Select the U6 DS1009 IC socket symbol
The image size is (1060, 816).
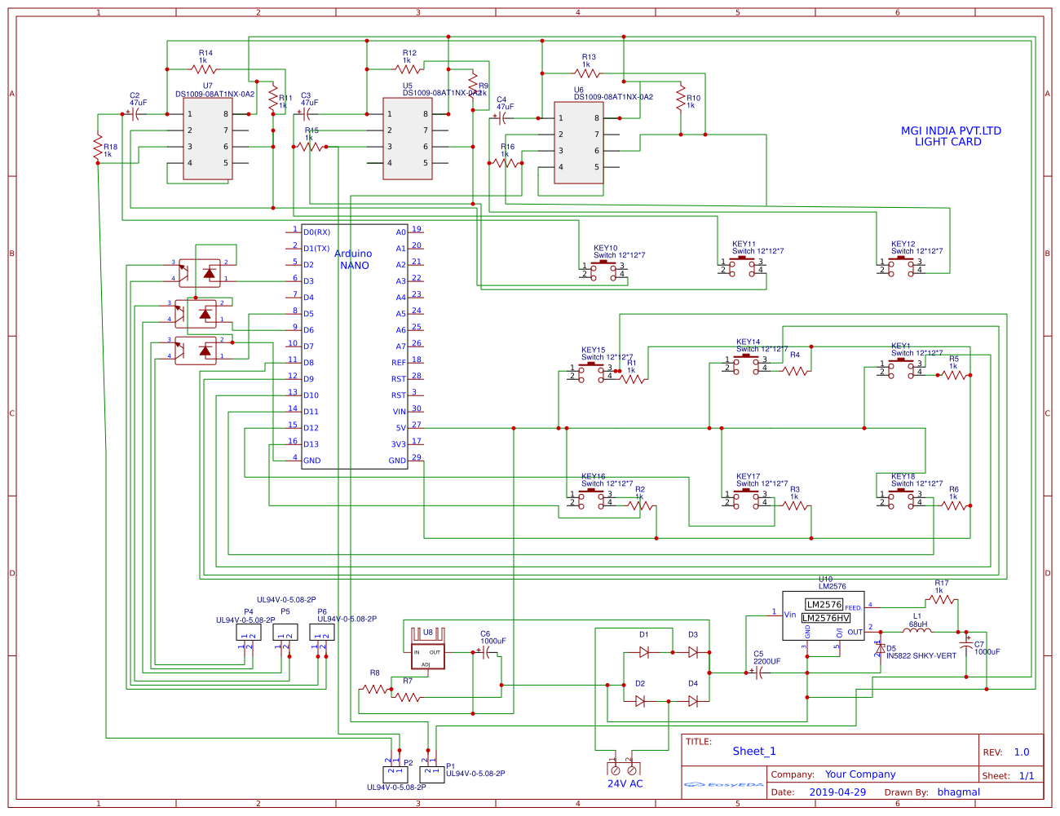pos(579,143)
